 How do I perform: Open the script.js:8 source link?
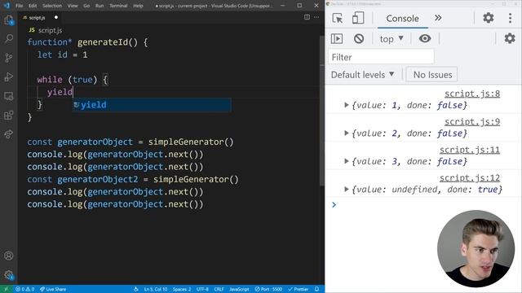coord(472,94)
